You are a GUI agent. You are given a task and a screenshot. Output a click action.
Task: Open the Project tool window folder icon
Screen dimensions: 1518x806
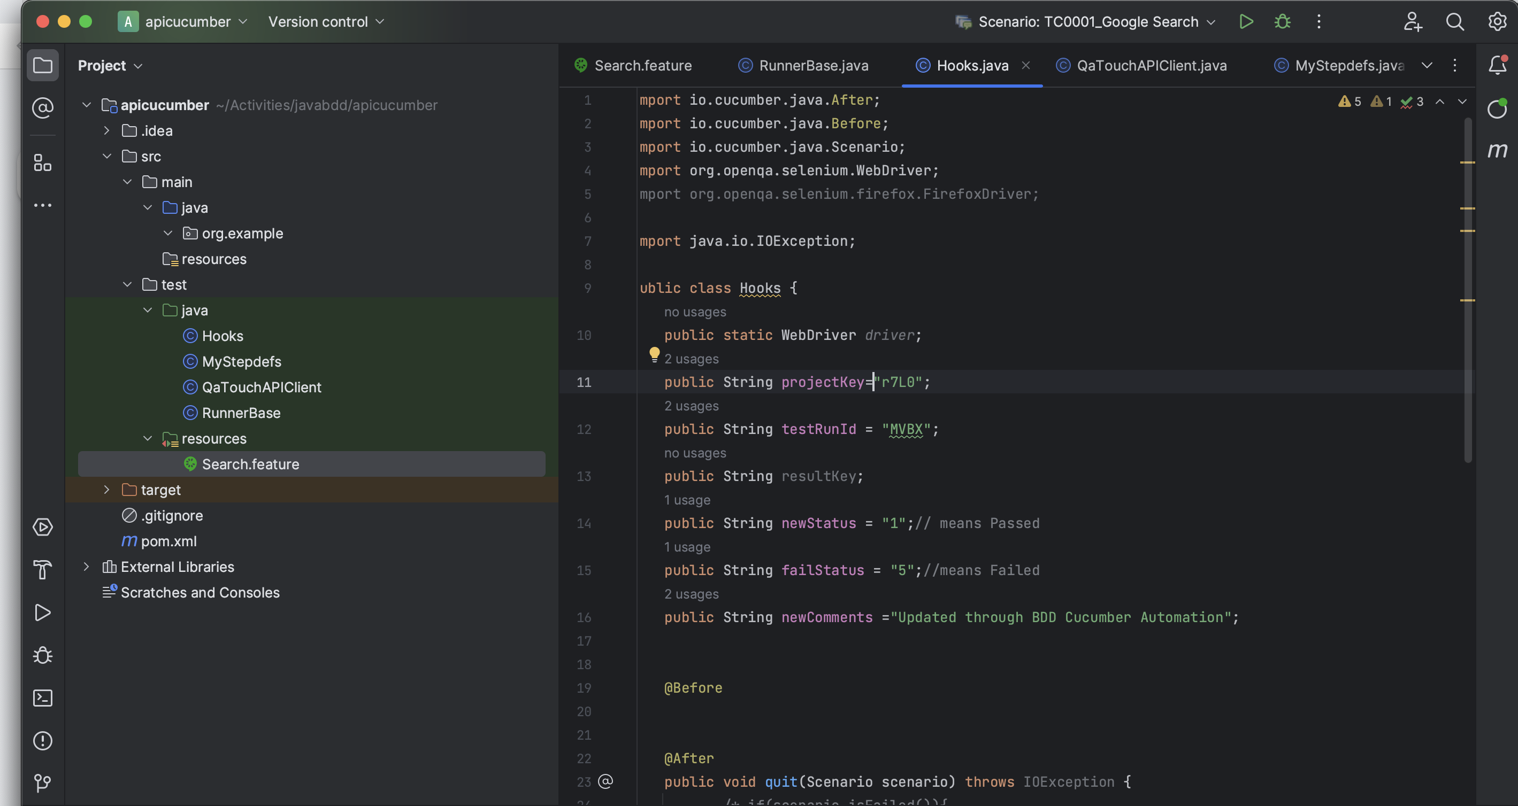click(42, 65)
